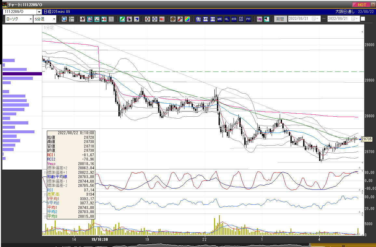Open the start date calendar dropdown

315,19
